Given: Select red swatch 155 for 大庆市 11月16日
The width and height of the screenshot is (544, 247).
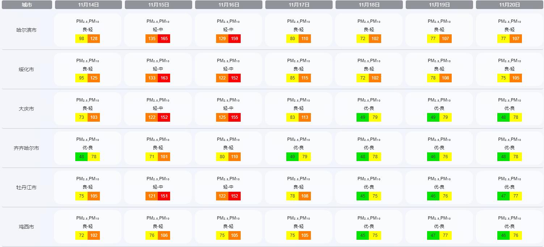Looking at the screenshot, I should point(234,117).
